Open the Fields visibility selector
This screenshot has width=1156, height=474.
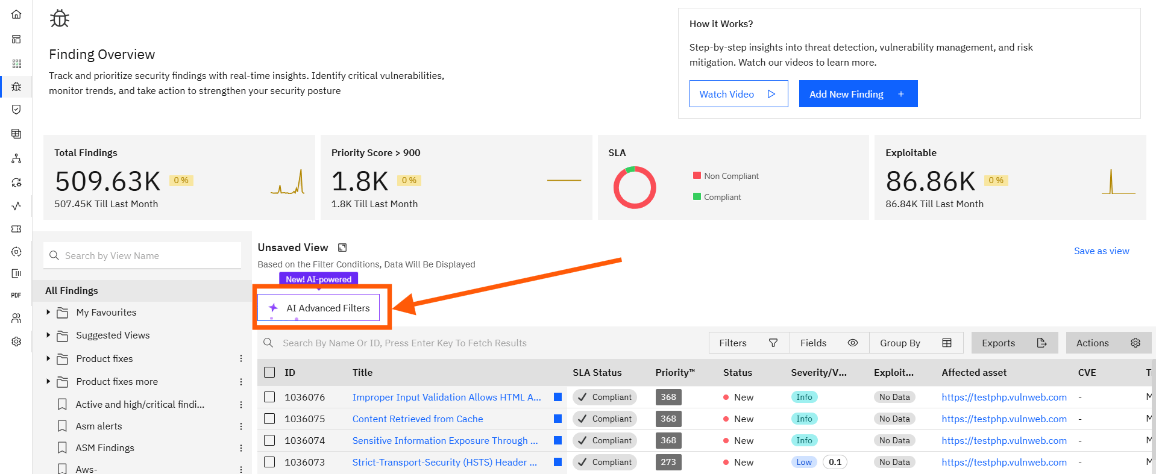[829, 343]
